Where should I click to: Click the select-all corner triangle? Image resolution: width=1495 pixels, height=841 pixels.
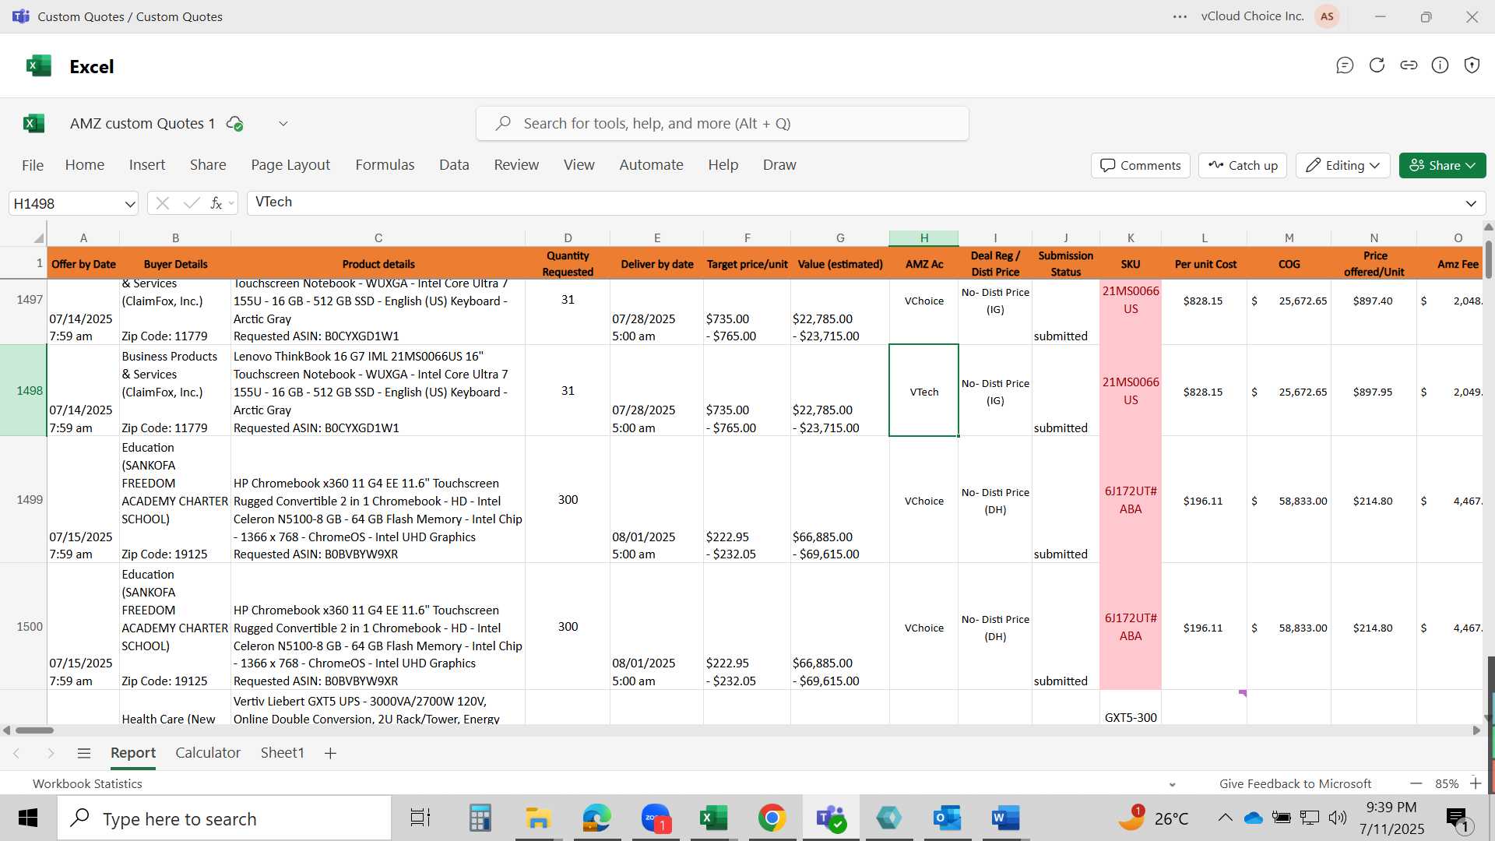tap(38, 238)
